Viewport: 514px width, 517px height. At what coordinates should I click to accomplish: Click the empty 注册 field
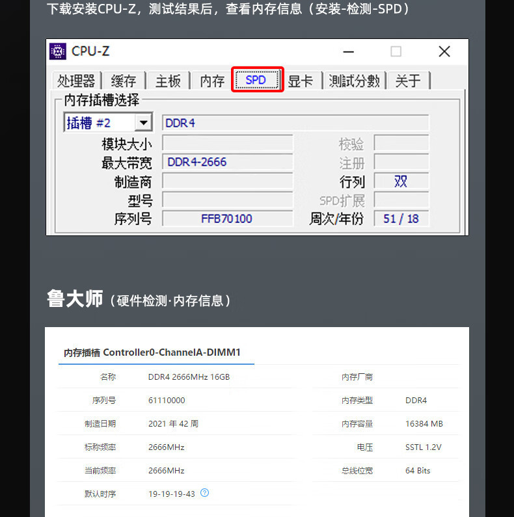(401, 162)
